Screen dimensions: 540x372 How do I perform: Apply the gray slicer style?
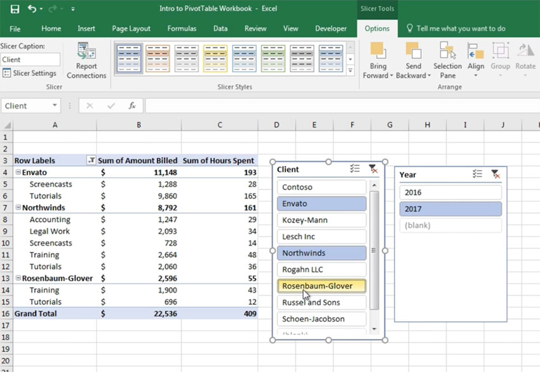pyautogui.click(x=187, y=58)
